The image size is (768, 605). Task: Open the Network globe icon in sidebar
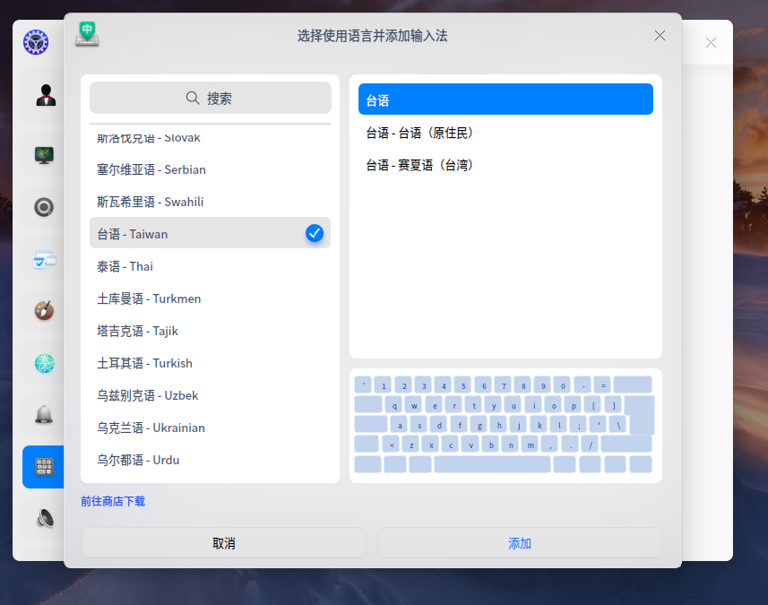[44, 363]
